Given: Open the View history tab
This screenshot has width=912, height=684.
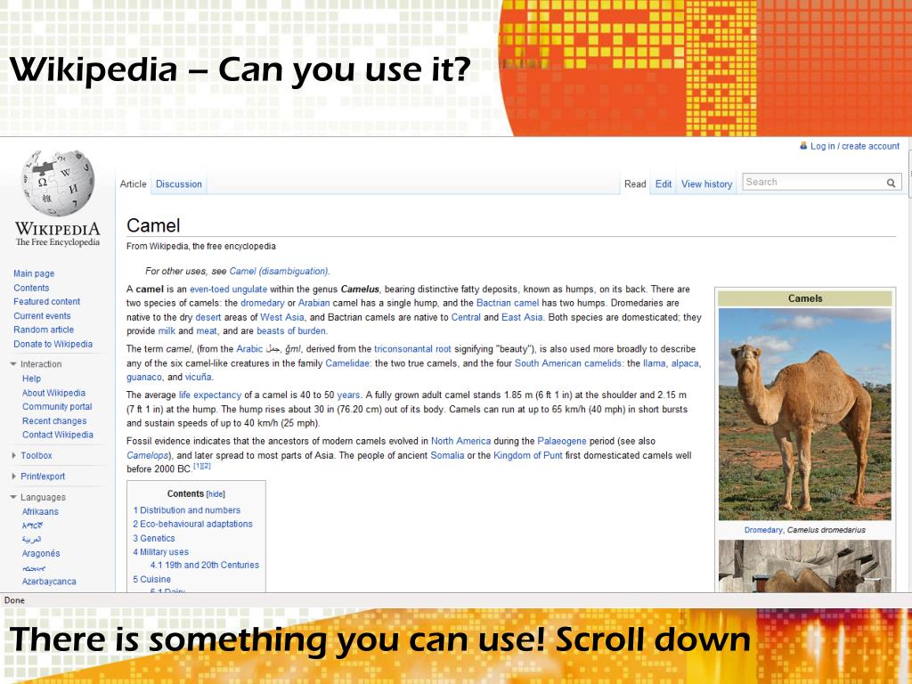Looking at the screenshot, I should [706, 183].
